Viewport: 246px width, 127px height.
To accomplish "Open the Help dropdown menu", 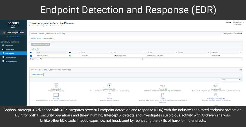I will pos(229,23).
